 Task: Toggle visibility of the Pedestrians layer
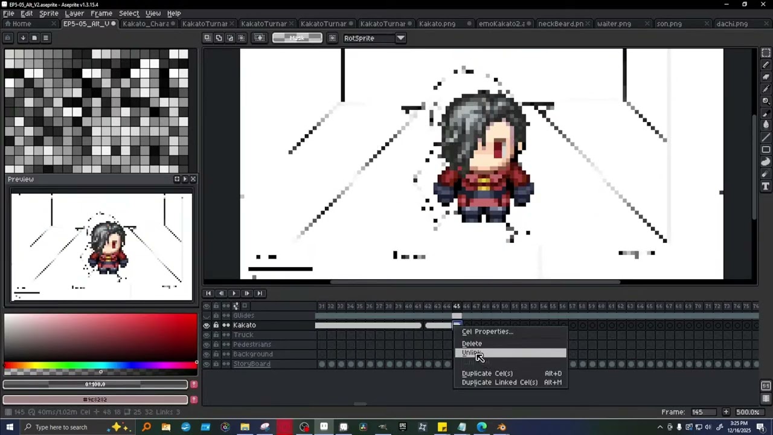point(207,344)
